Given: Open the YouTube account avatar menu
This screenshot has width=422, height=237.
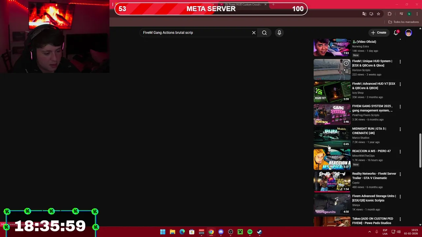Looking at the screenshot, I should pos(408,33).
